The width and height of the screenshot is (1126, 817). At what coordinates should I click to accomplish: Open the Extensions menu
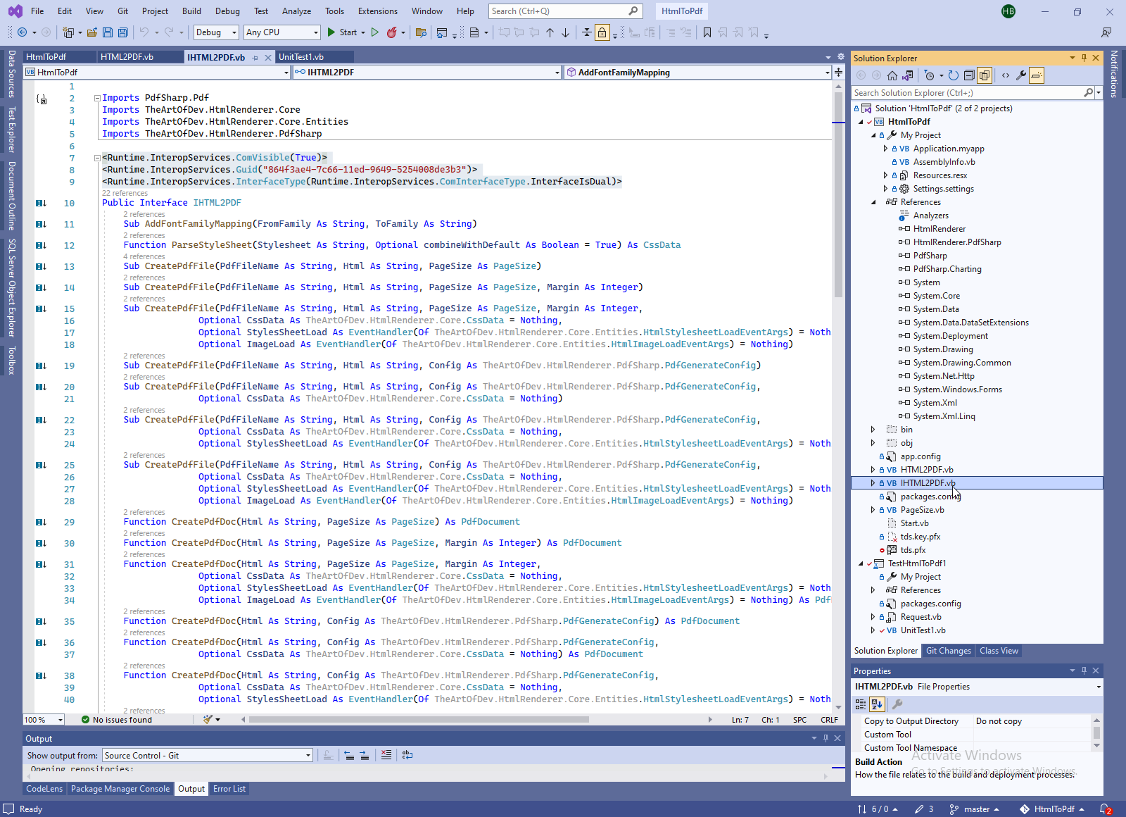(377, 11)
